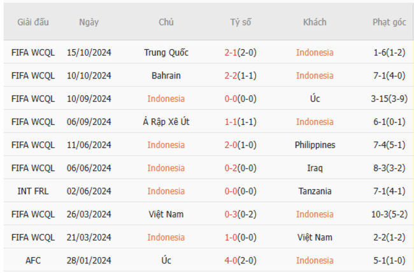
Task: Open Trung Quốc team link
Action: (166, 52)
